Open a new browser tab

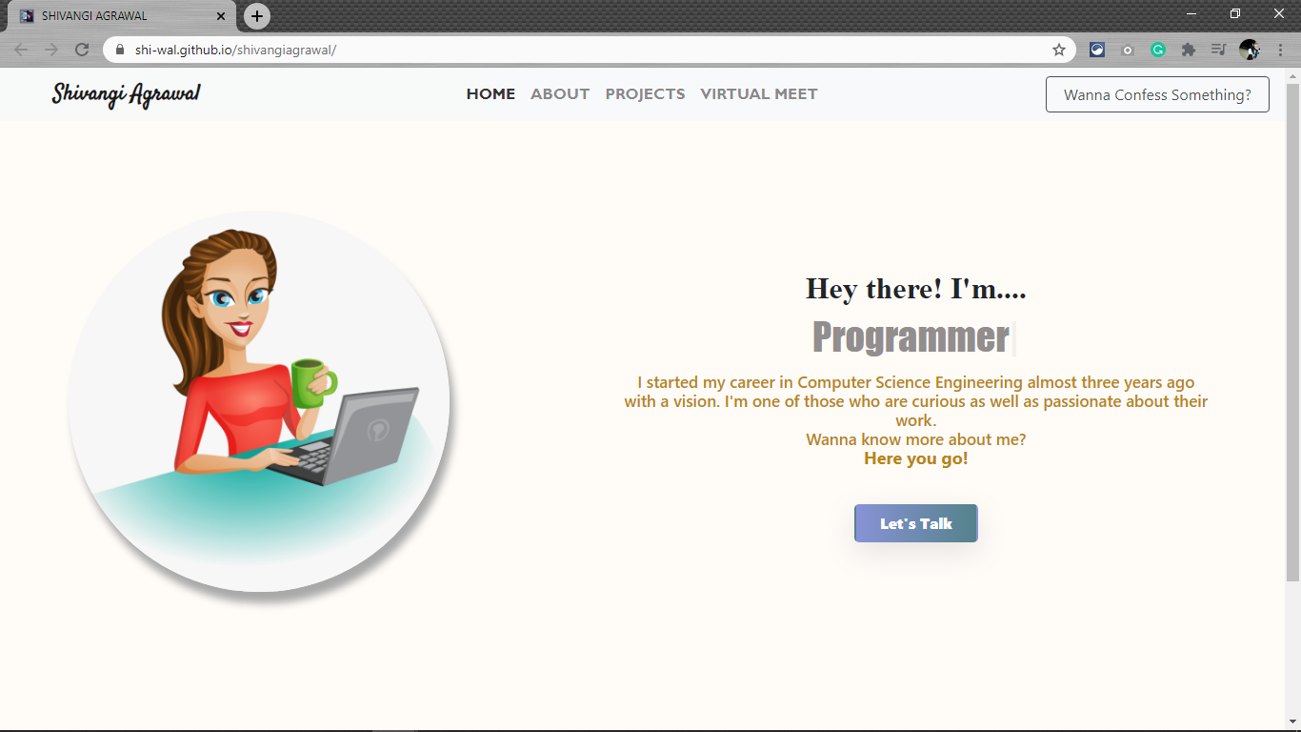[x=257, y=16]
